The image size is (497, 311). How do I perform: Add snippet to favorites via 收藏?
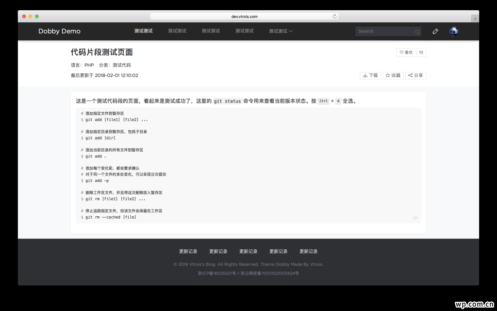coord(393,75)
